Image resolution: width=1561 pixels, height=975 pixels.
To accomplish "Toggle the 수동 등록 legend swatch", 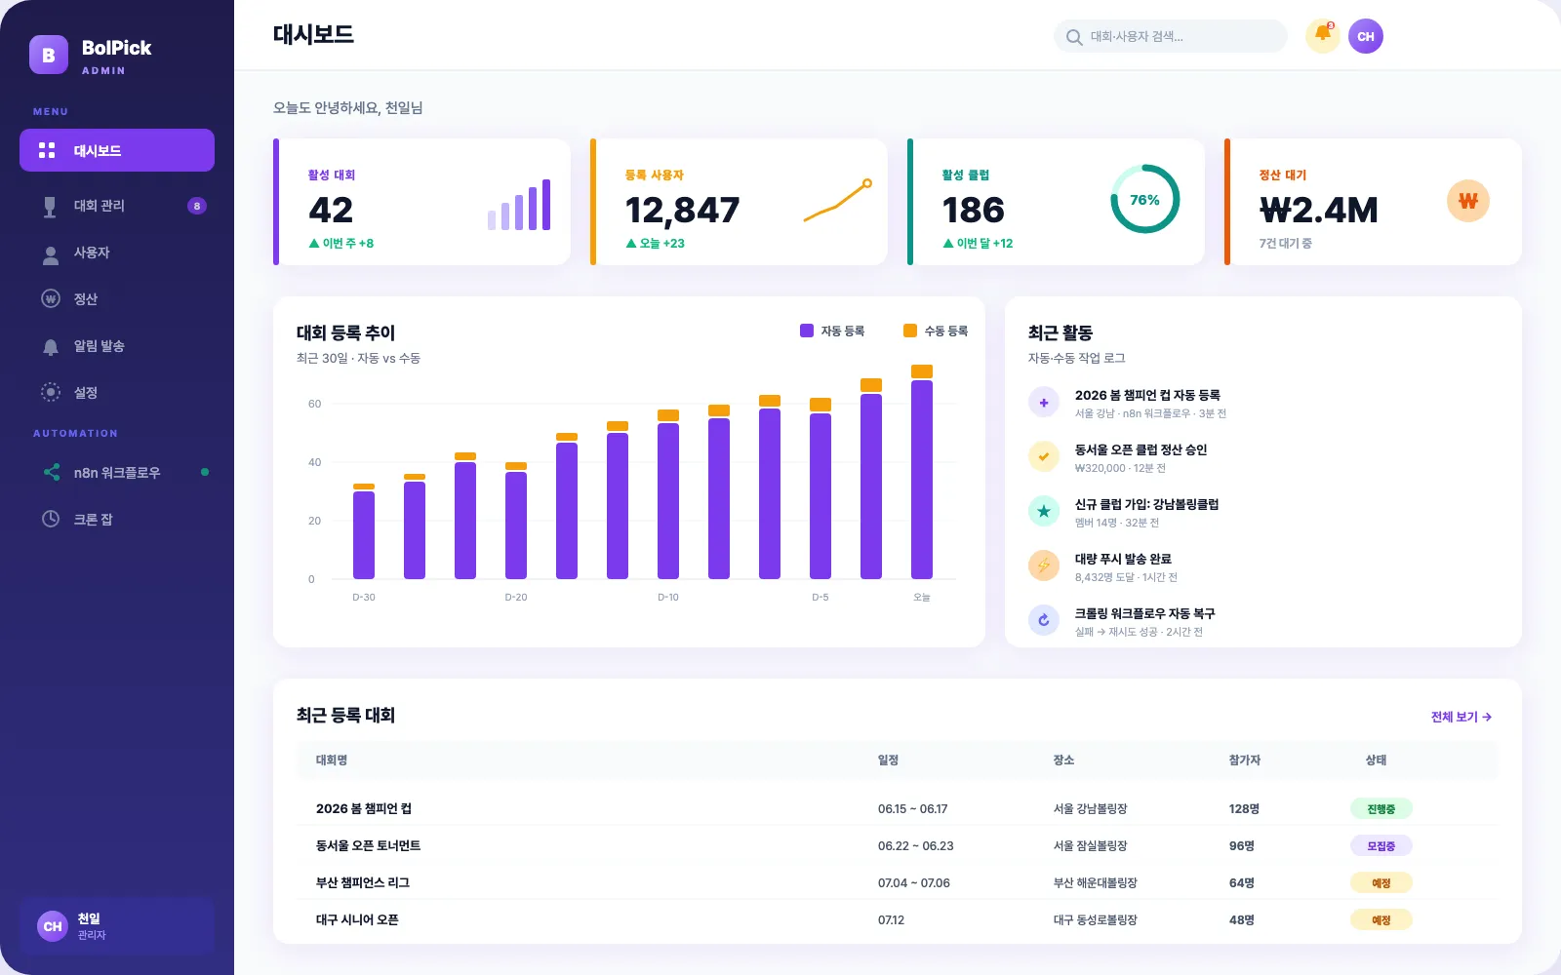I will pos(910,331).
